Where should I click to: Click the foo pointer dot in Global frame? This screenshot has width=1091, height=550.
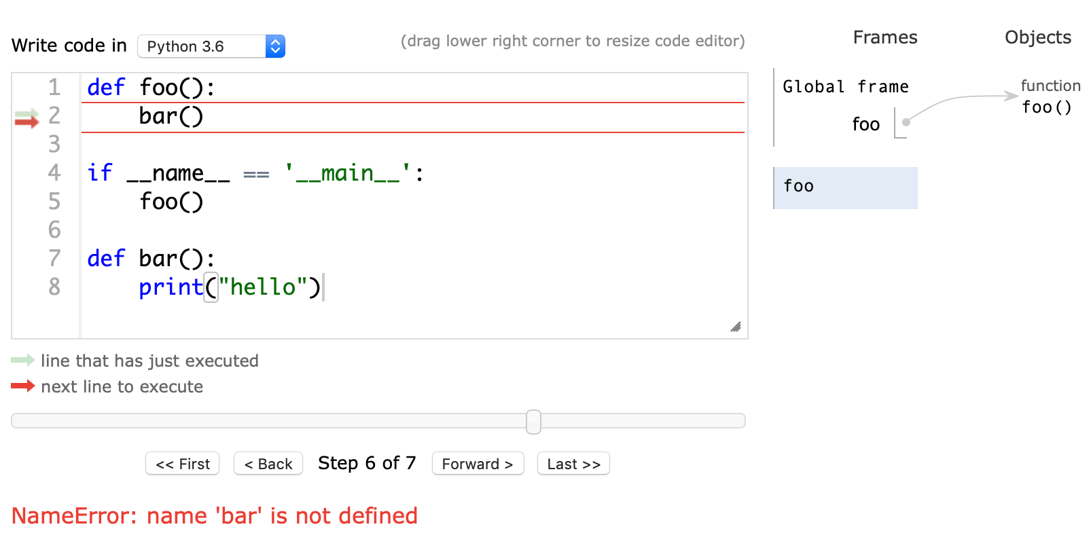pyautogui.click(x=906, y=122)
